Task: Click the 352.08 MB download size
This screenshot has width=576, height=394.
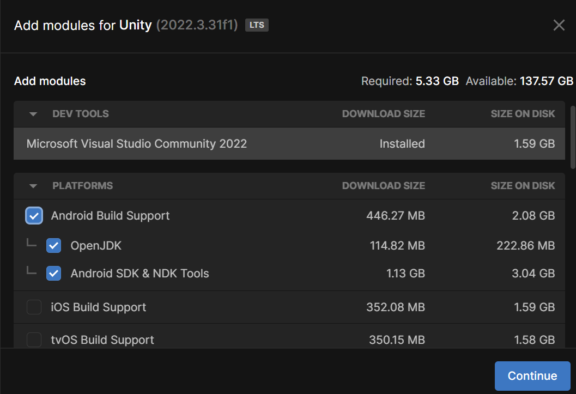Action: (x=396, y=307)
